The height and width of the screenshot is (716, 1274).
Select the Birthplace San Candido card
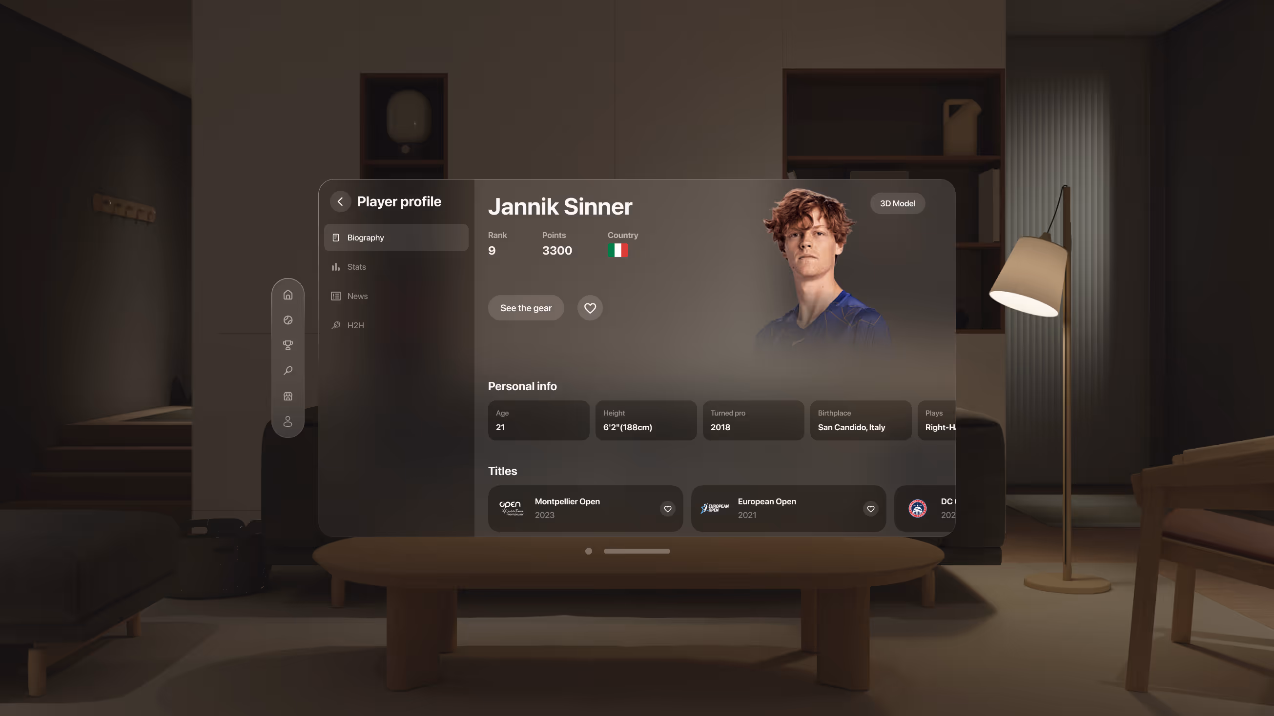[x=861, y=420]
